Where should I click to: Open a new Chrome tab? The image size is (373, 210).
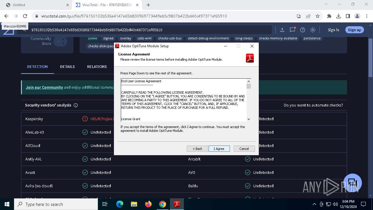[148, 5]
